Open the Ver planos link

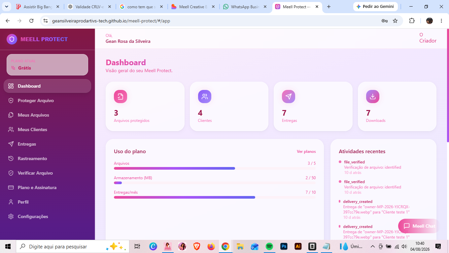(x=306, y=152)
